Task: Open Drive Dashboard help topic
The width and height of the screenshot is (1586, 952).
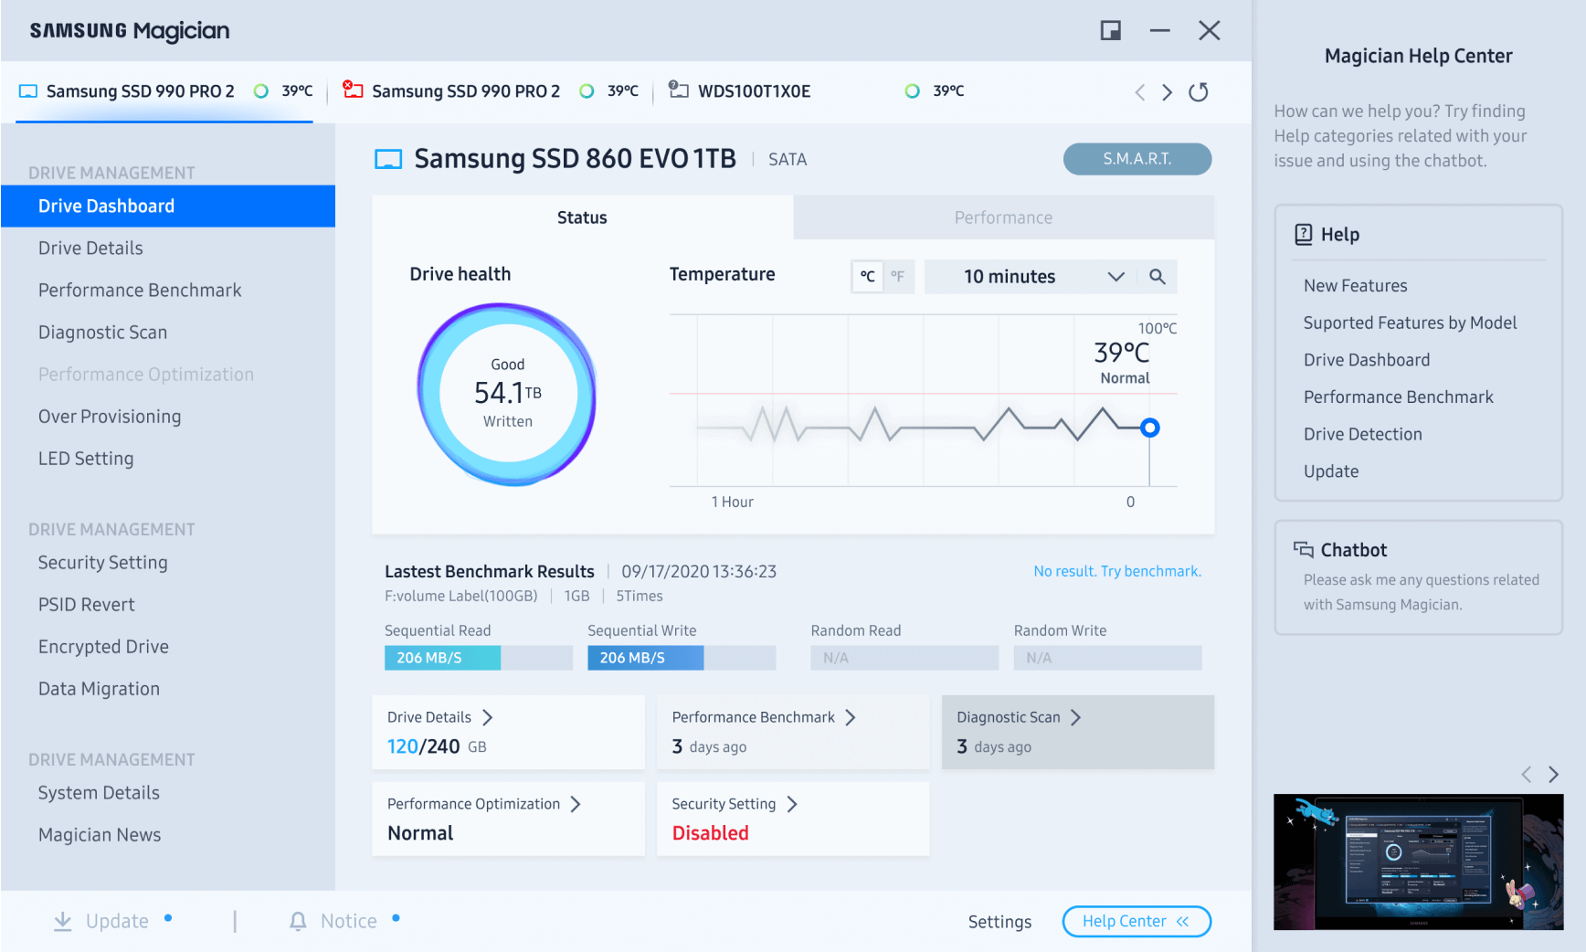Action: click(x=1367, y=361)
